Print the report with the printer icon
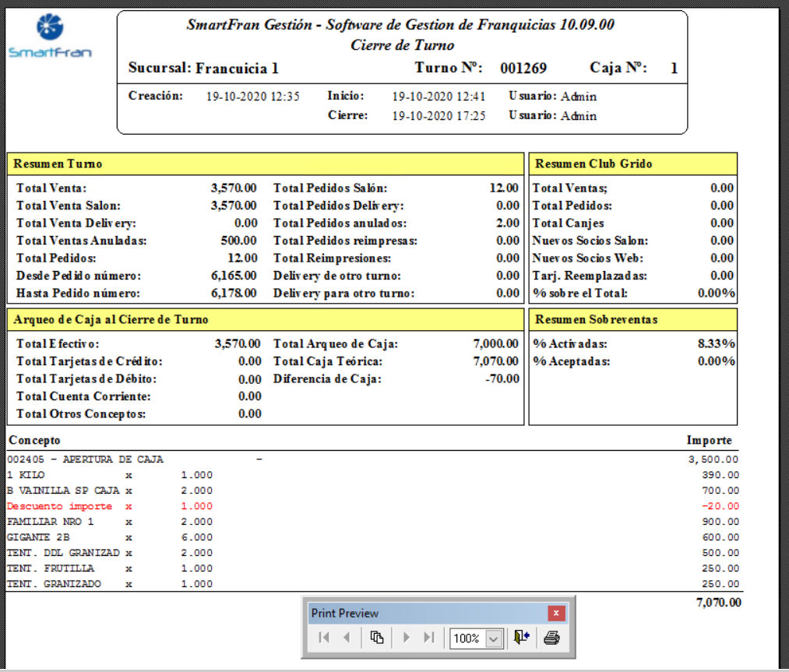Screen dimensions: 789x672 click(552, 638)
